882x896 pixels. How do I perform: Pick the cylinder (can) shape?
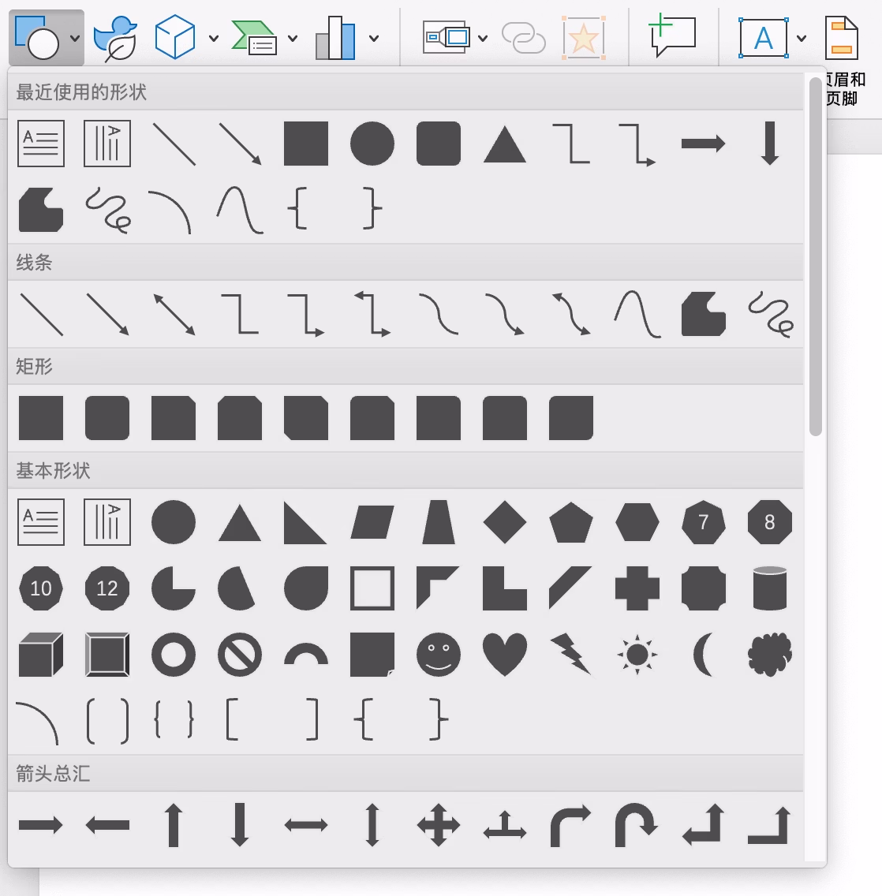click(769, 588)
